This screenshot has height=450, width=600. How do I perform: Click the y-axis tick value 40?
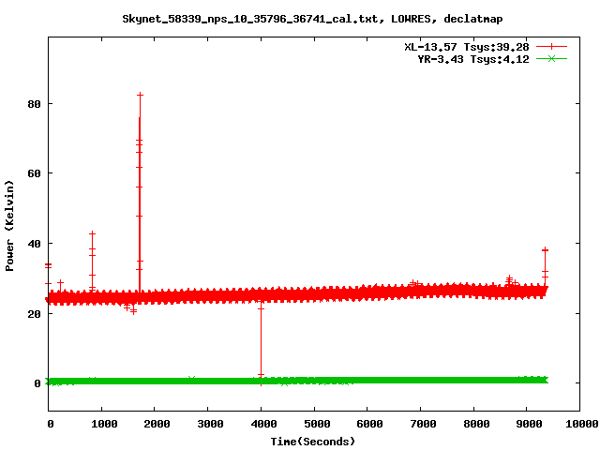click(x=35, y=244)
